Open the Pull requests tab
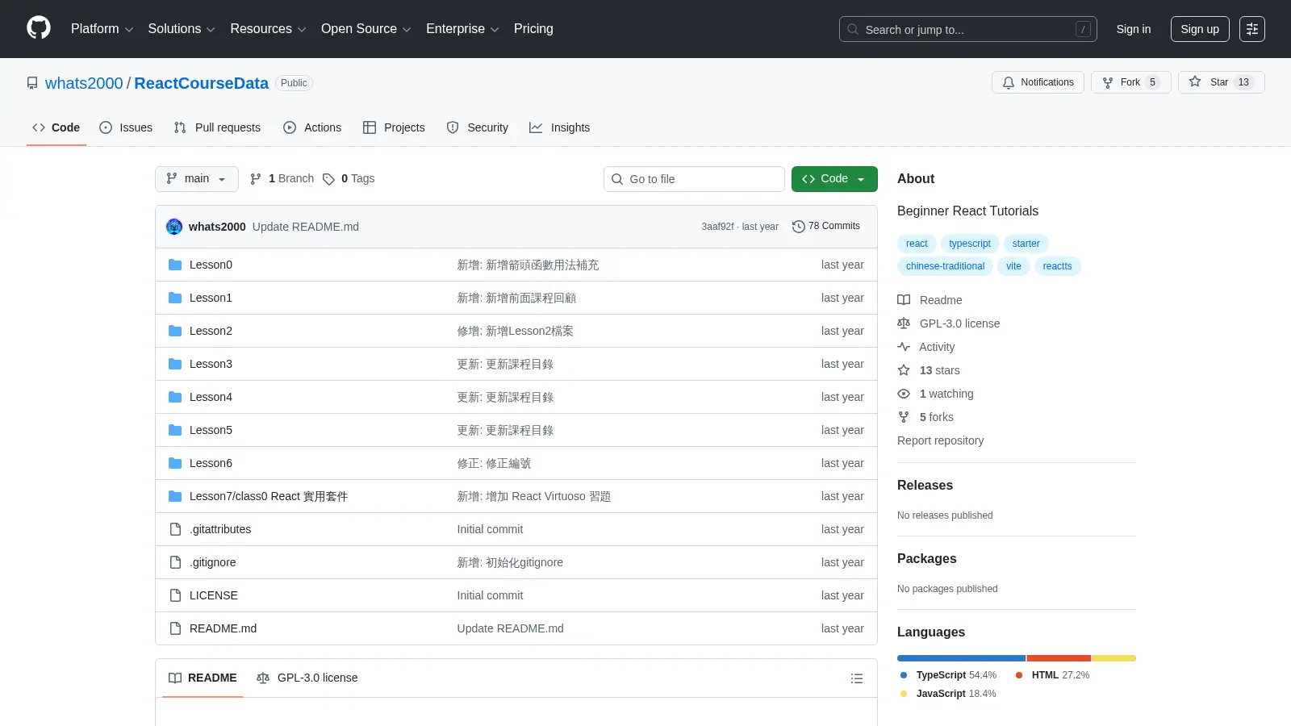 (217, 127)
